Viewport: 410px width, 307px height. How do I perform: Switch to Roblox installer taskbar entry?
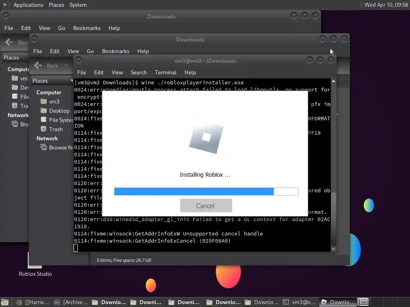pyautogui.click(x=338, y=302)
